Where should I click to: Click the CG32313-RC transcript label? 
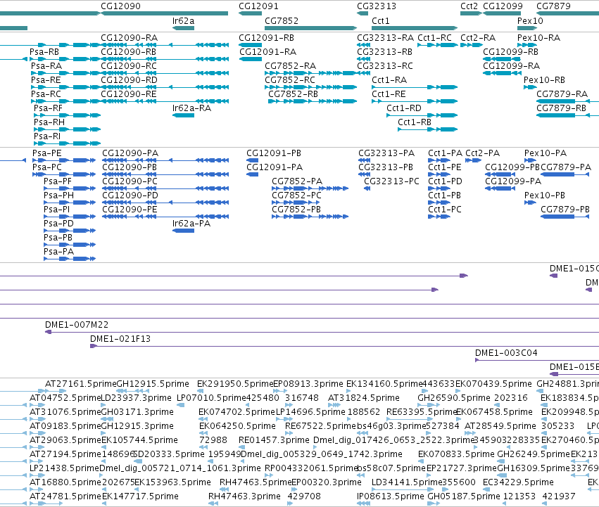tap(385, 65)
